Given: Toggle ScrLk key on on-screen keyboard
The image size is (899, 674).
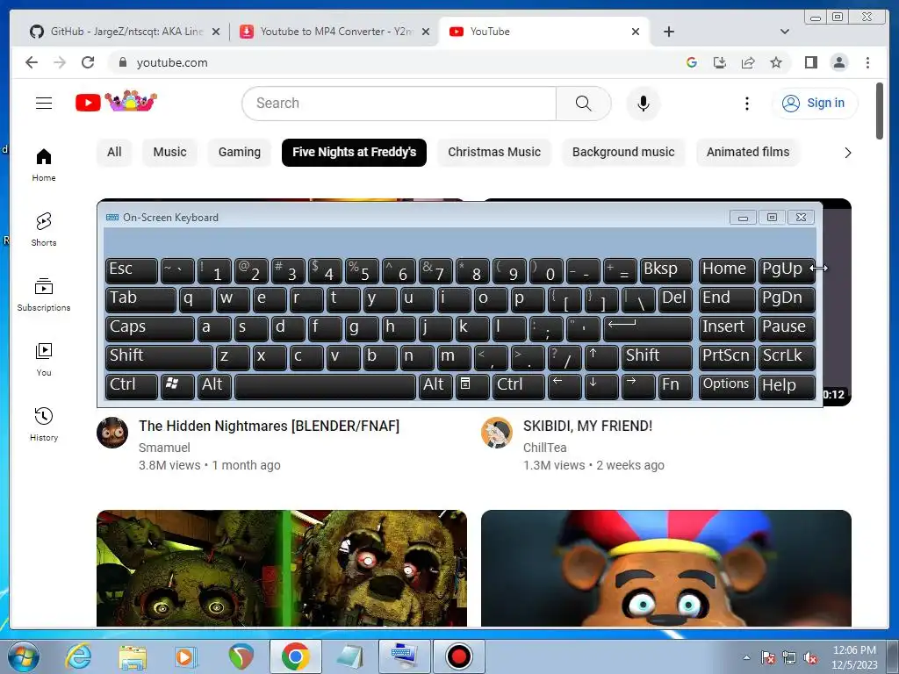Looking at the screenshot, I should point(787,357).
